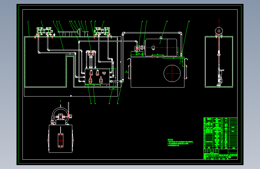The image size is (260, 169).
Task: Select the electric motor body atop the tank
Action: pyautogui.click(x=161, y=48)
